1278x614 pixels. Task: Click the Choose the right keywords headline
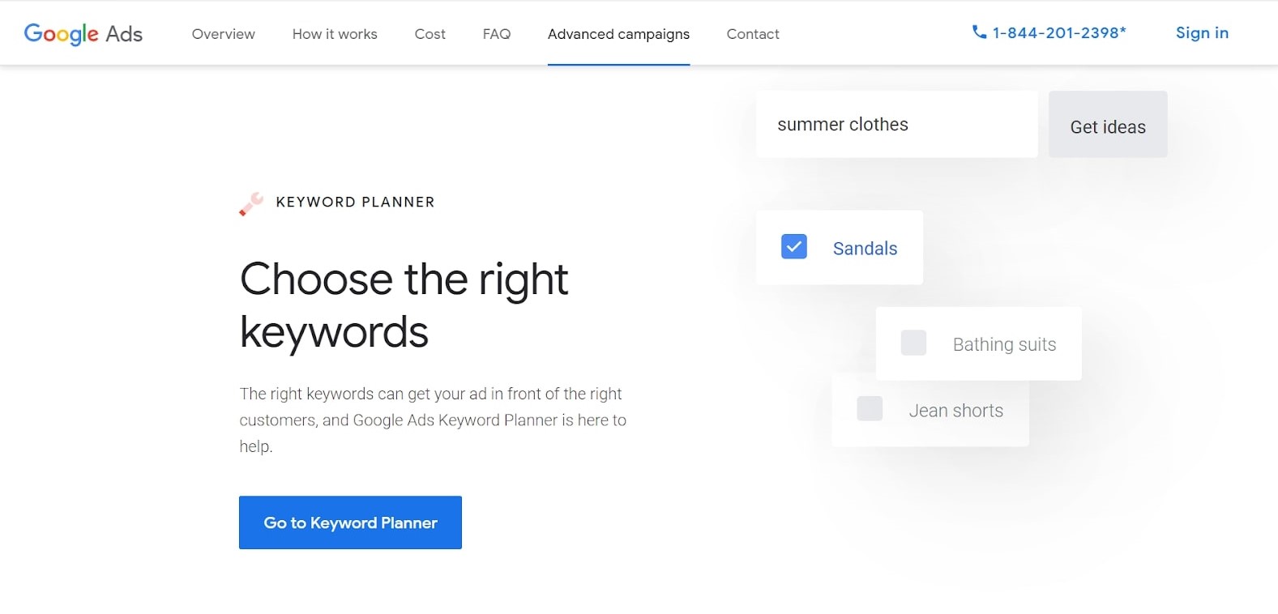coord(403,304)
